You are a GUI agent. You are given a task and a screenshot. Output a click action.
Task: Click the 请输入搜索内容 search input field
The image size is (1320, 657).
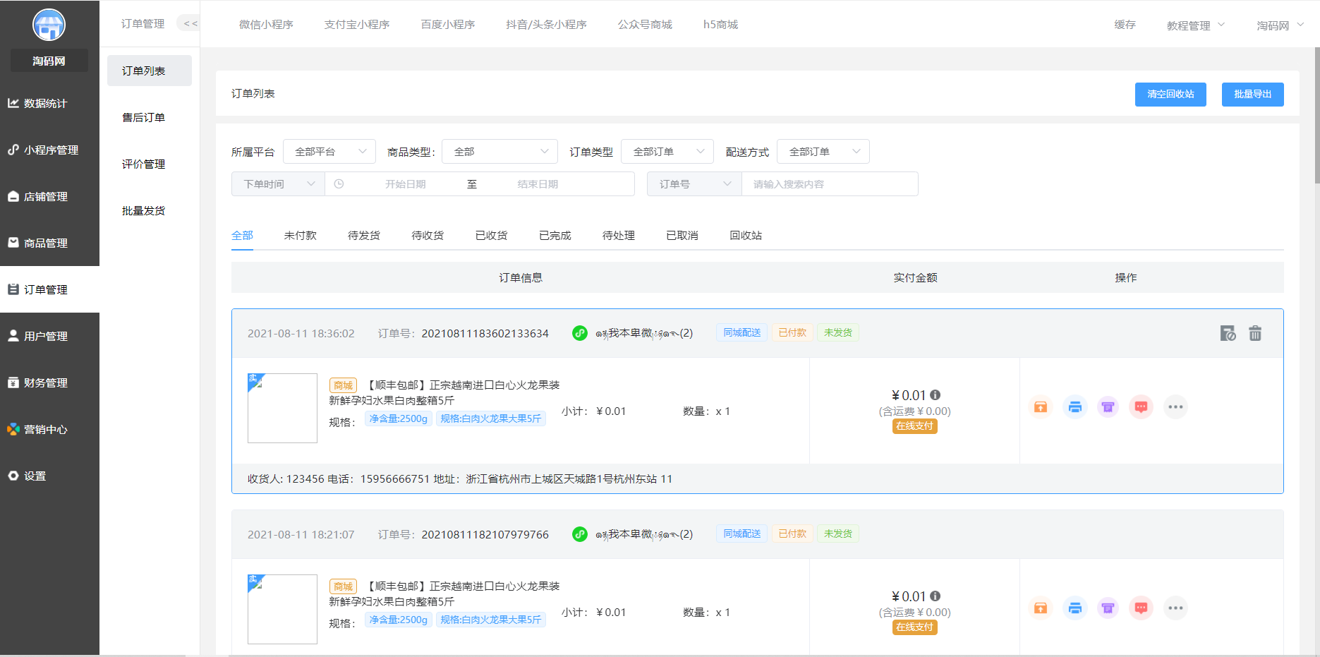pos(830,183)
